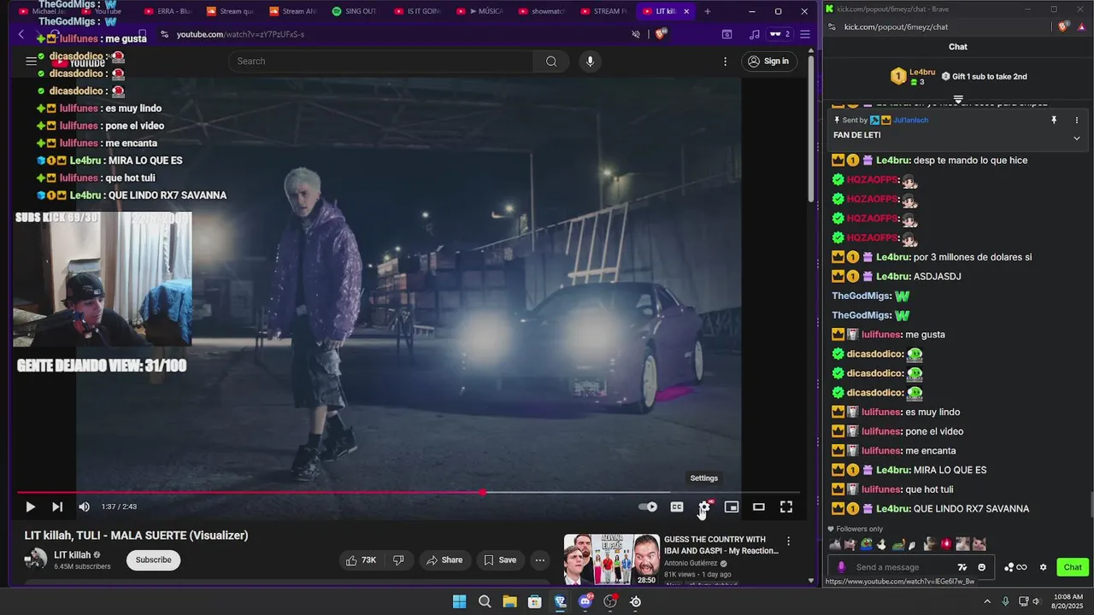1094x615 pixels.
Task: Open the taskbar clock showing 10:08 AM
Action: [1068, 601]
